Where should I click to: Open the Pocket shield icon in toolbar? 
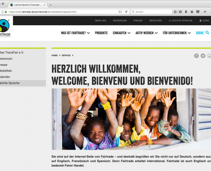coord(198,12)
